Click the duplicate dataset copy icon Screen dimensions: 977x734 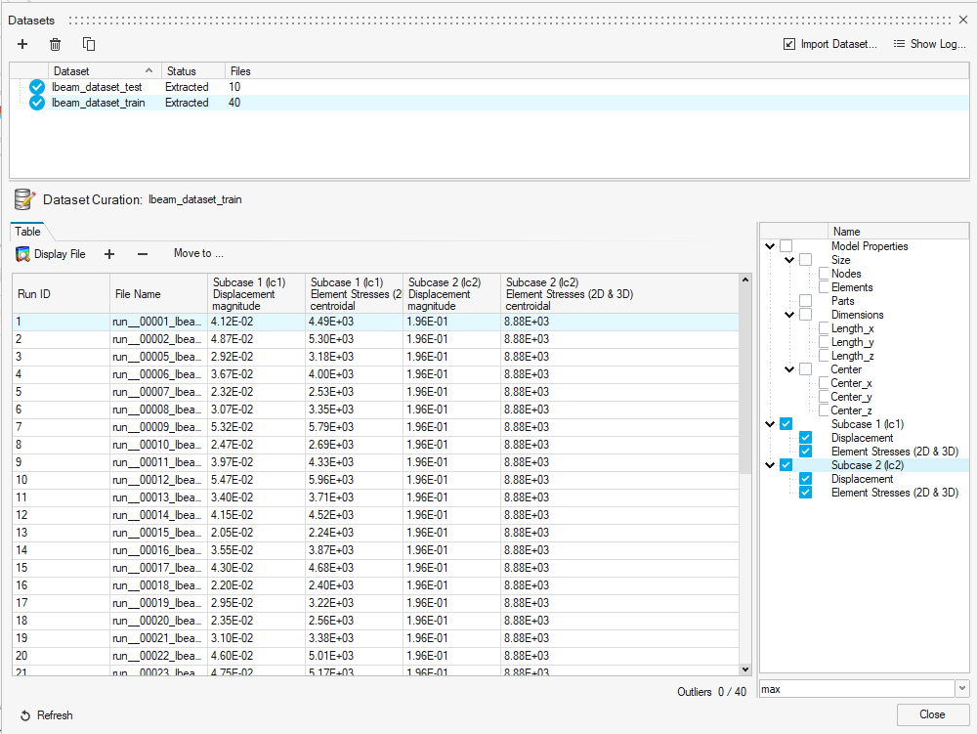(89, 44)
